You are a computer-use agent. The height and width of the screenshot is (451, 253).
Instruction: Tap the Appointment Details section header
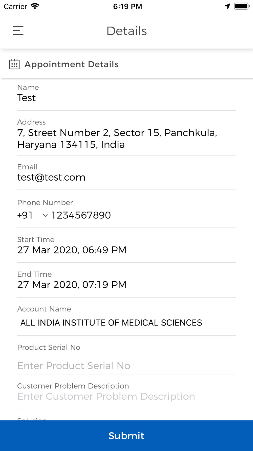tap(72, 64)
